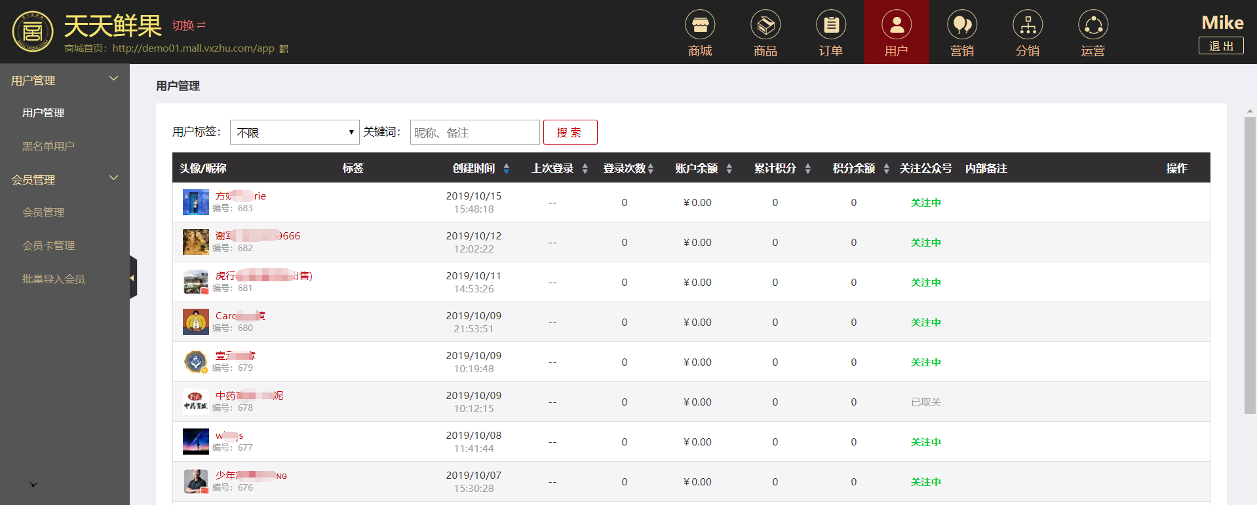1257x505 pixels.
Task: Click the 退出 logout button
Action: tap(1220, 46)
